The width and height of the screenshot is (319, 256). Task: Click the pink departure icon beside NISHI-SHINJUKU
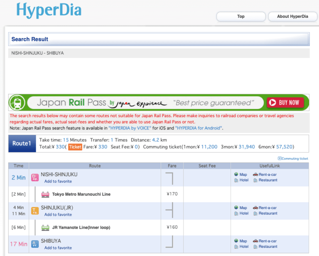pyautogui.click(x=35, y=177)
